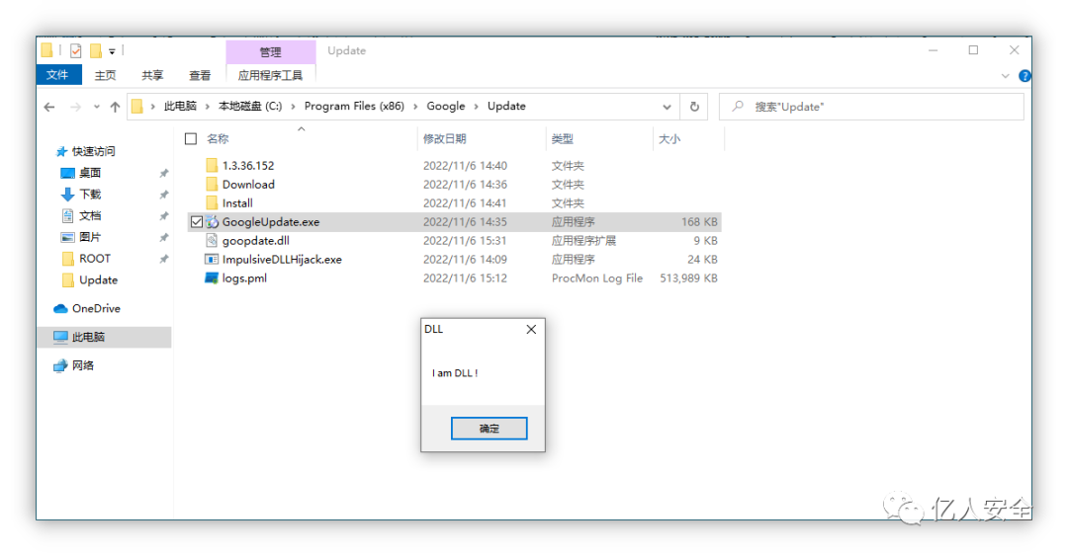Expand the ribbon with chevron arrow
Image resolution: width=1068 pixels, height=556 pixels.
[x=1005, y=75]
